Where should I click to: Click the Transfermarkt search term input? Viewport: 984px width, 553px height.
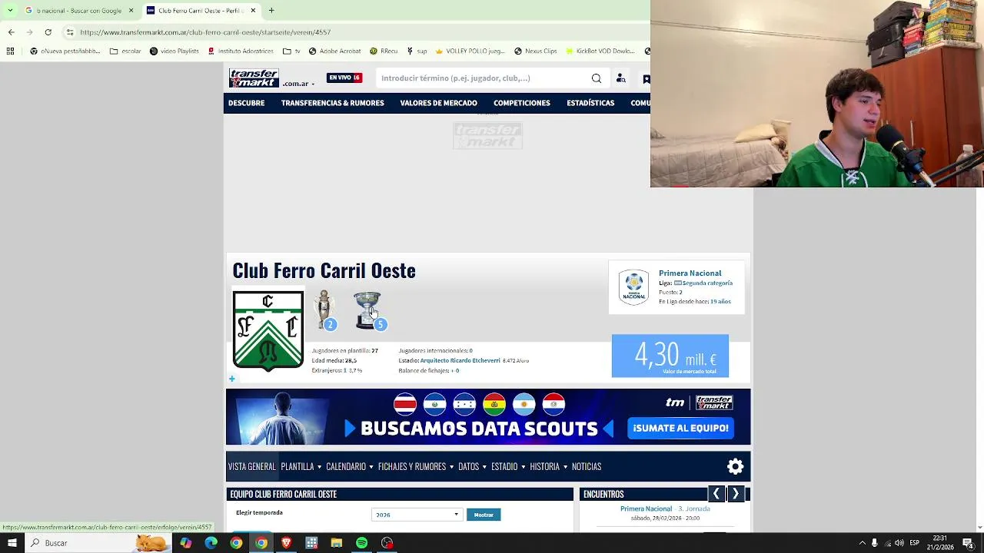coord(484,78)
